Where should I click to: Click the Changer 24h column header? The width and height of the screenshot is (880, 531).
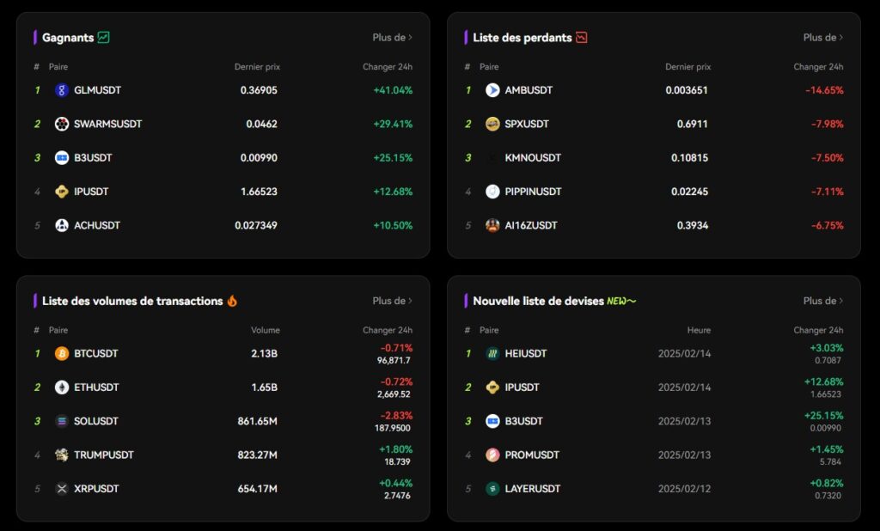click(388, 66)
